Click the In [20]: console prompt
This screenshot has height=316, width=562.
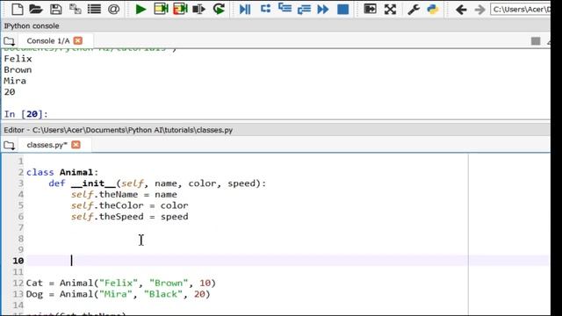[25, 114]
